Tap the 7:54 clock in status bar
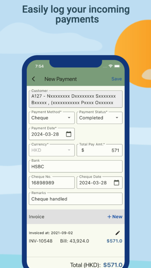Image resolution: width=151 pixels, height=268 pixels. tap(39, 66)
